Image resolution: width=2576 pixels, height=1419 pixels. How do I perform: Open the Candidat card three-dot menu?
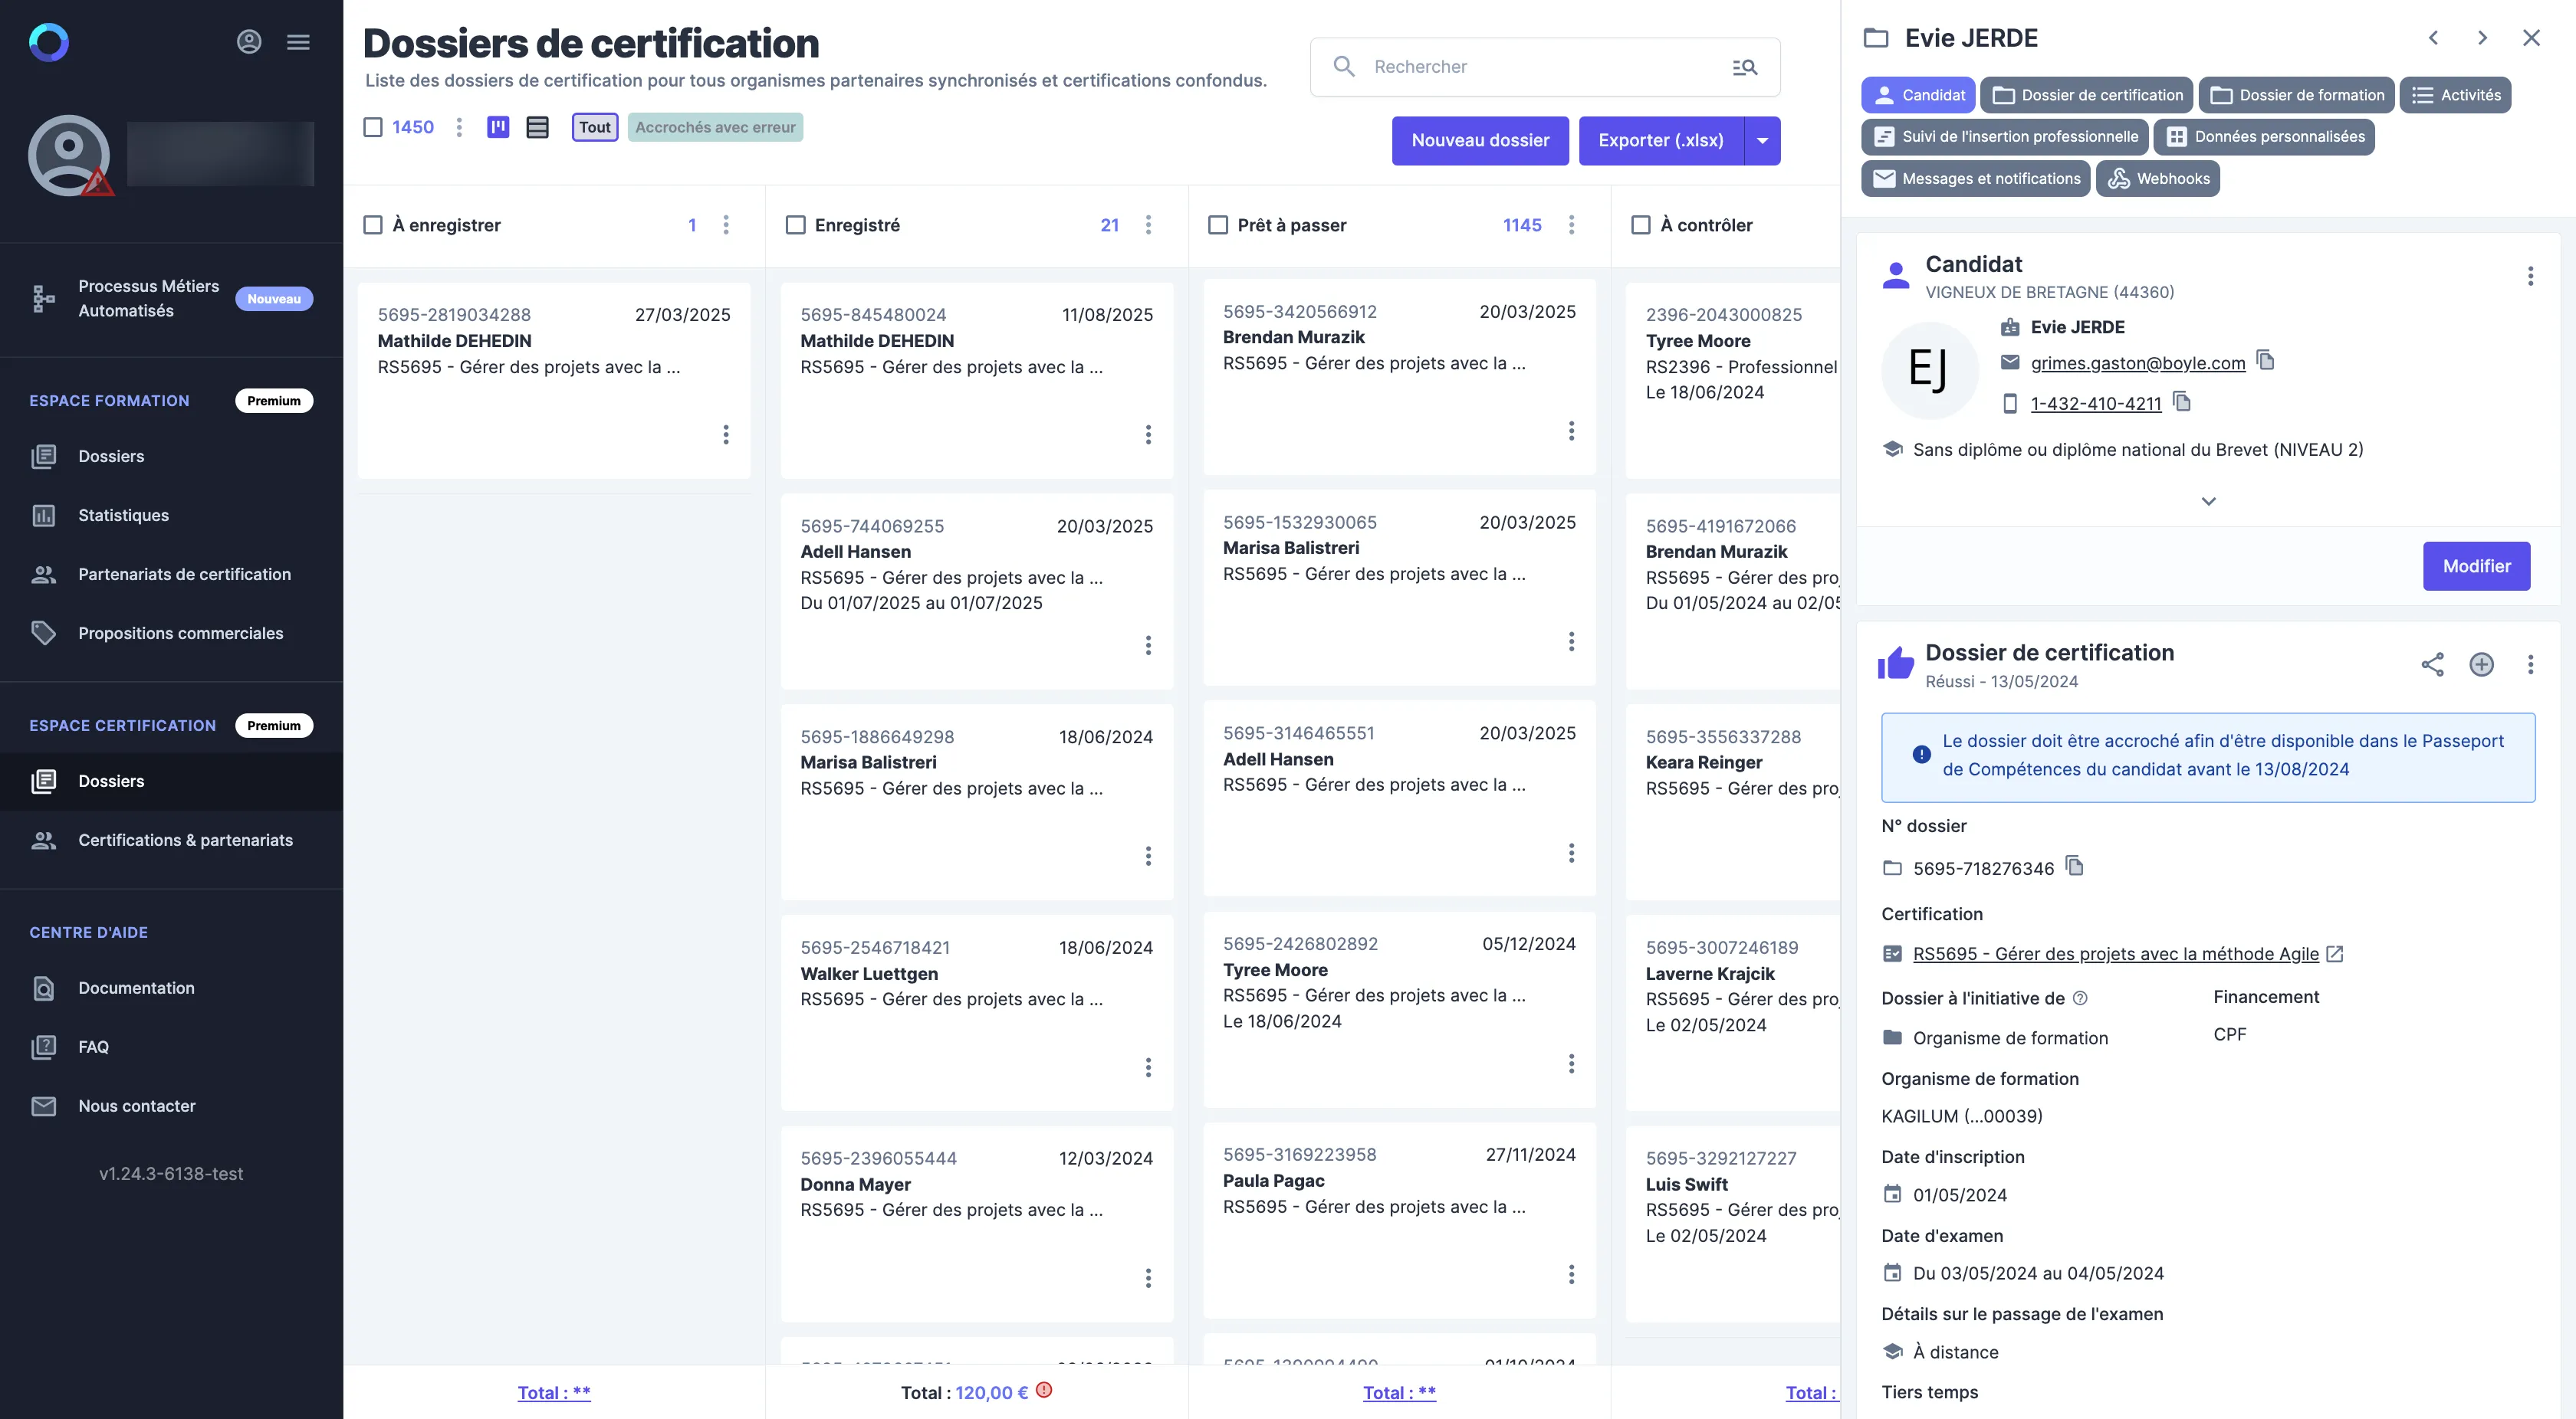coord(2530,276)
